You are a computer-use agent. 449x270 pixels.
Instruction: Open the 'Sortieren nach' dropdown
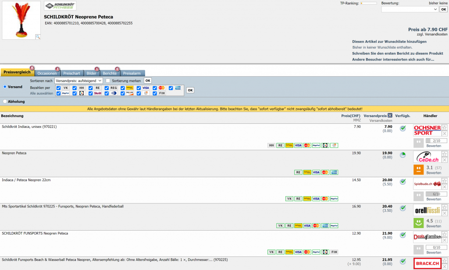[x=78, y=81]
